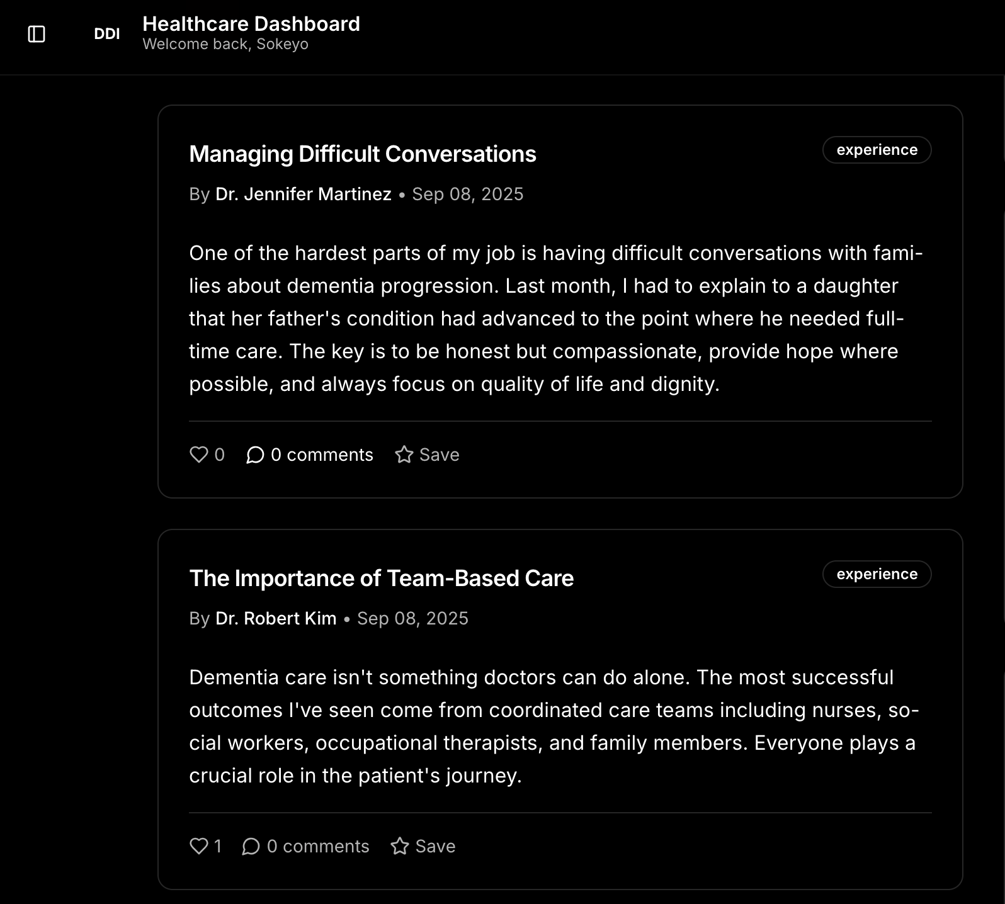Click the Welcome back, Sokeyo text

225,44
